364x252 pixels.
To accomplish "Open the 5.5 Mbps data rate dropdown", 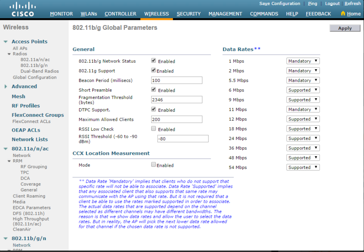I will [303, 80].
